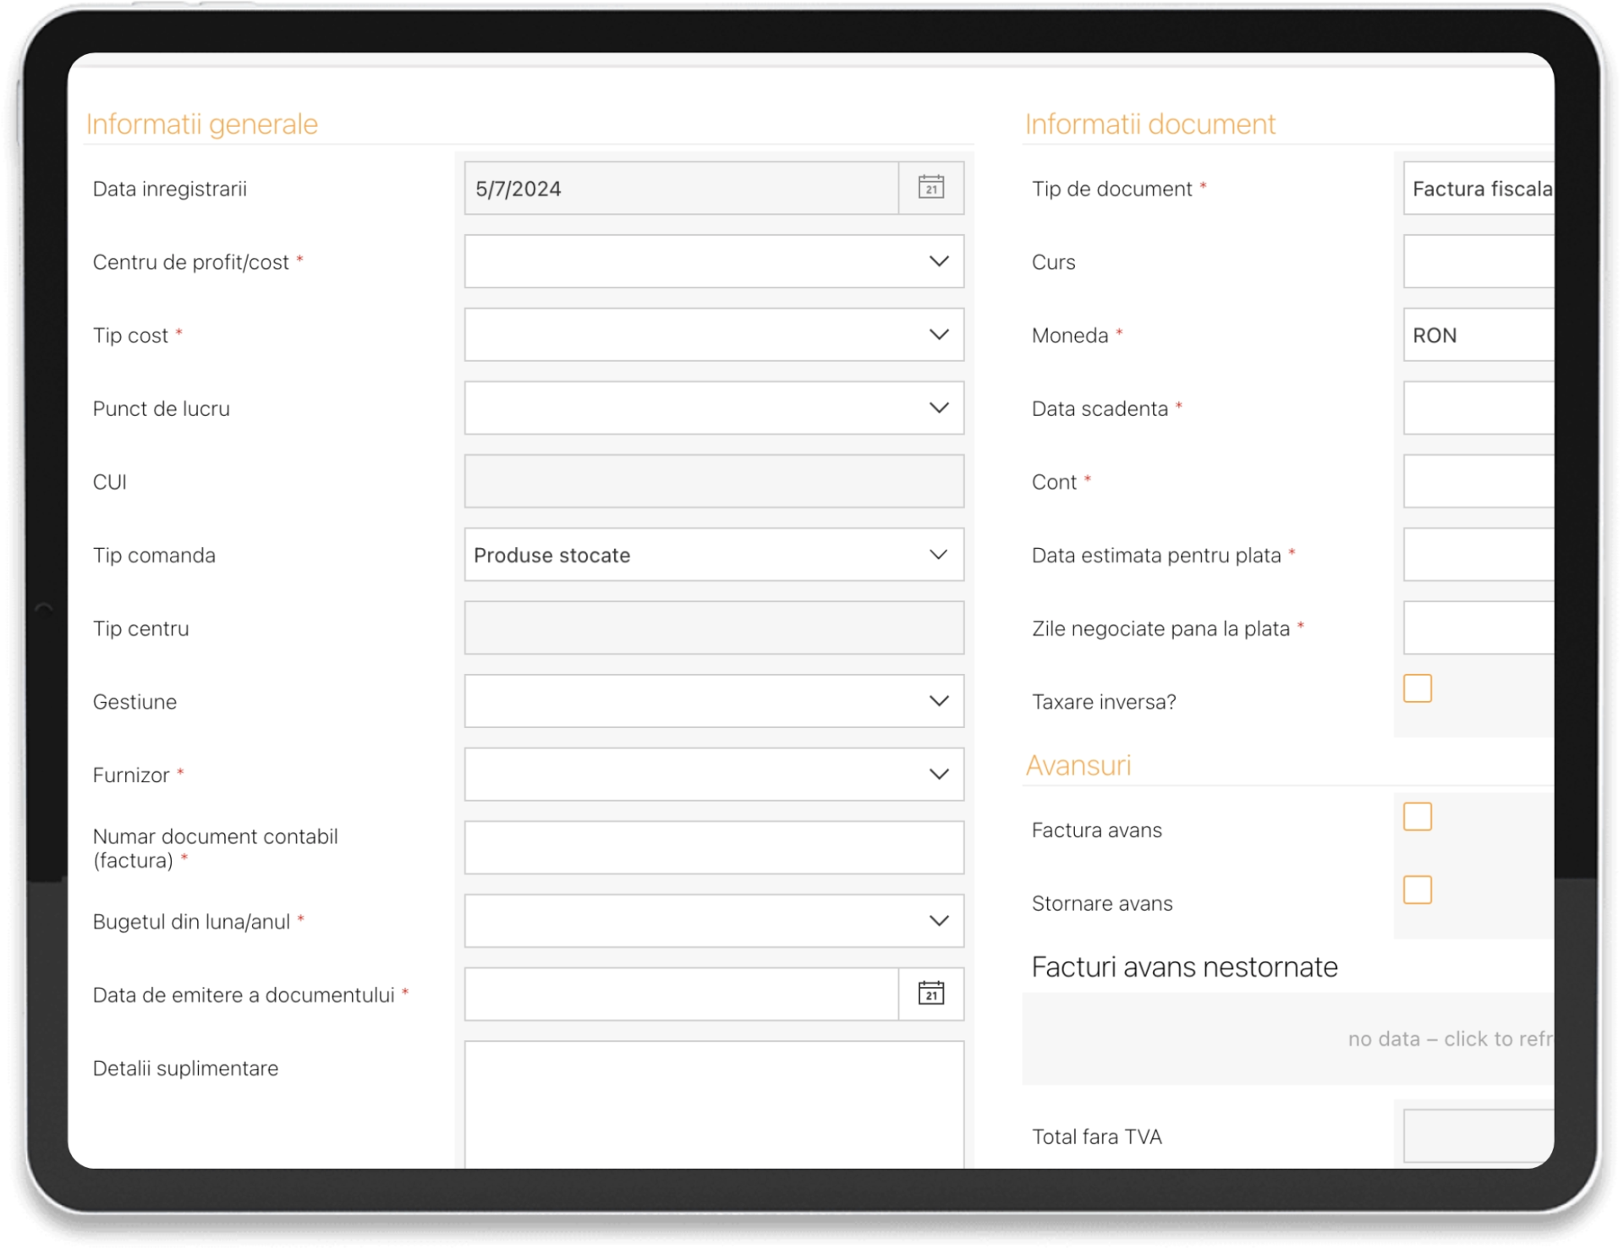Click the Data scadenta field

point(1478,408)
